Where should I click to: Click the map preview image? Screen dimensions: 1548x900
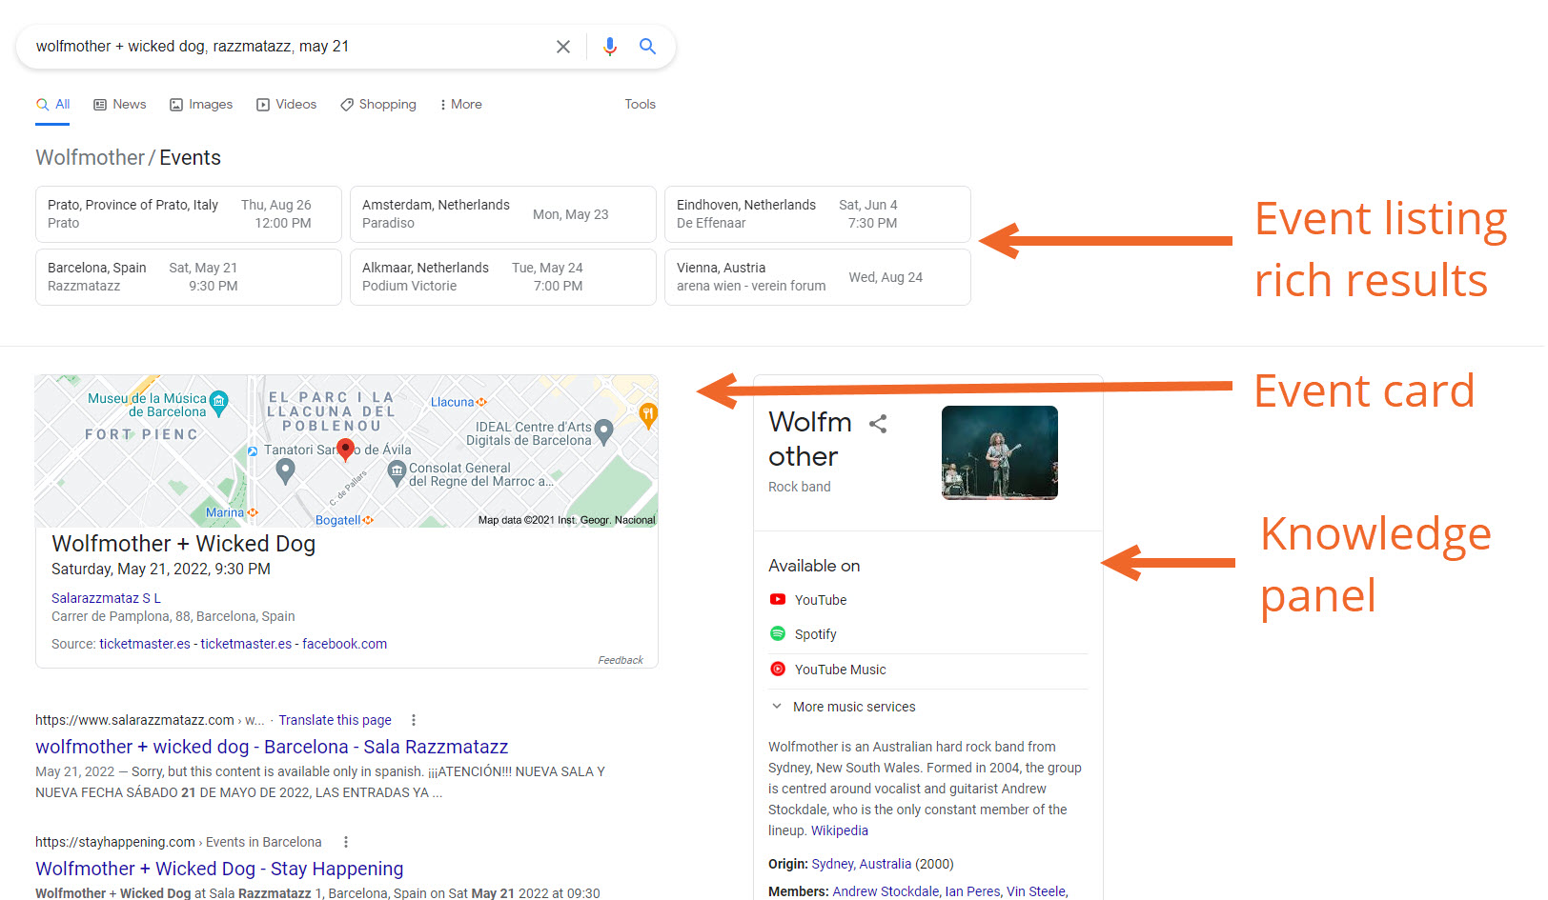tap(346, 451)
